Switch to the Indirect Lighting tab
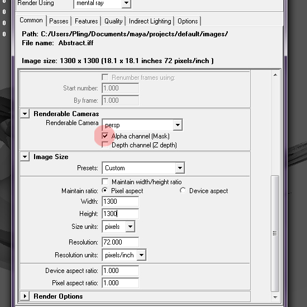Image resolution: width=307 pixels, height=307 pixels. click(150, 21)
